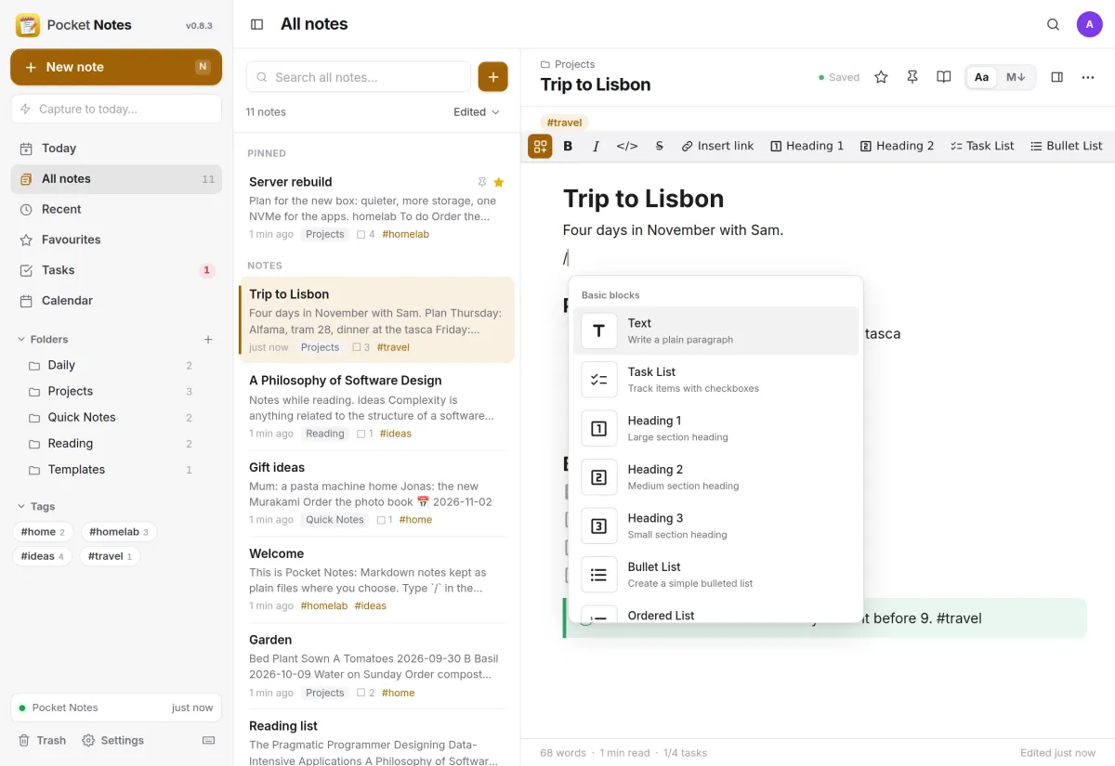Insert inline code formatting
The image size is (1115, 766).
(x=627, y=146)
